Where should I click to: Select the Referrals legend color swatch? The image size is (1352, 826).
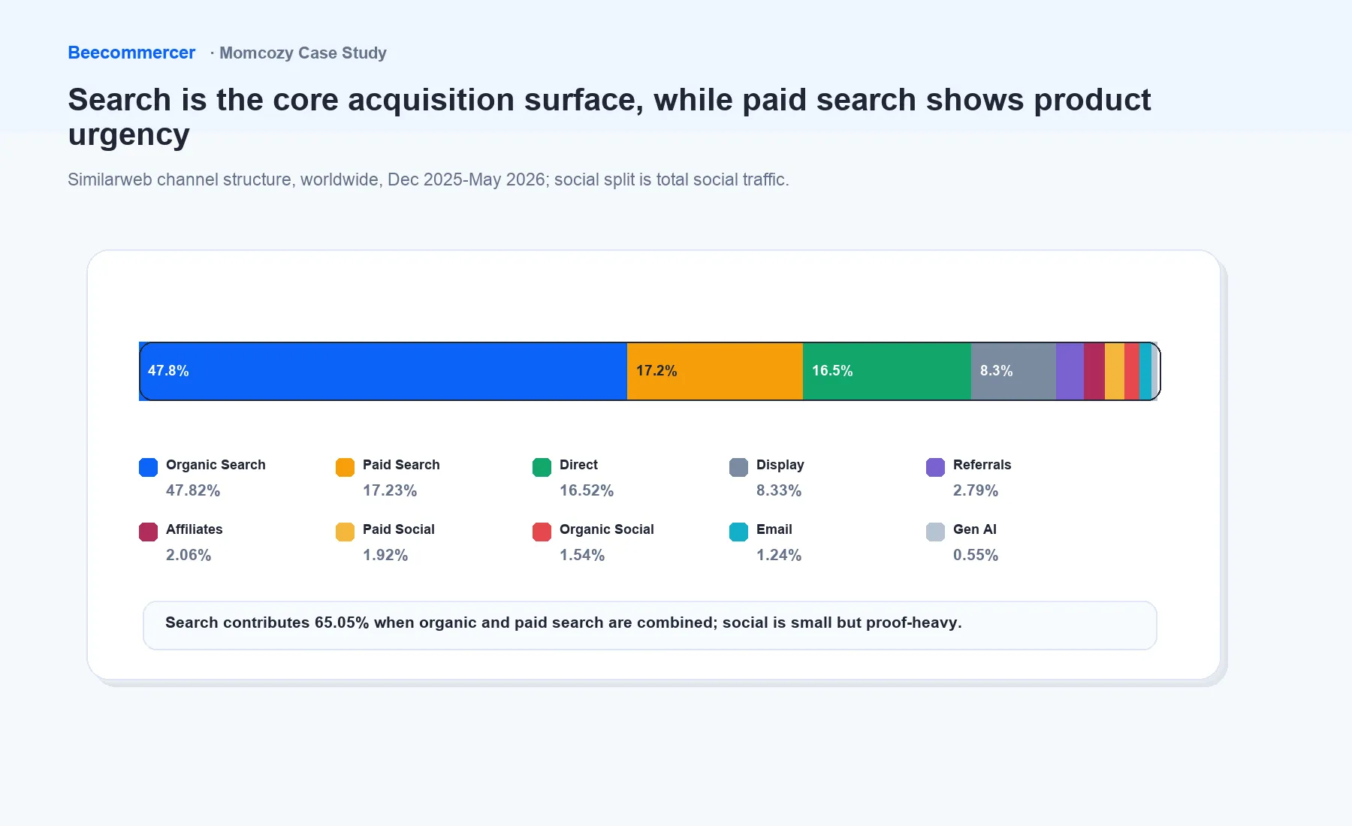tap(936, 467)
